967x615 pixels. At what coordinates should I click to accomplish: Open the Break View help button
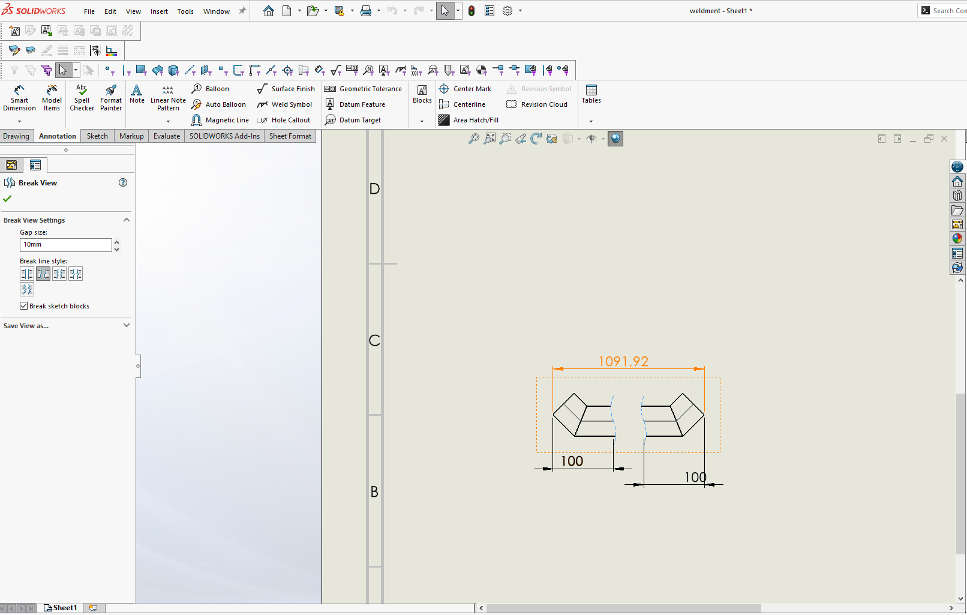[x=123, y=183]
